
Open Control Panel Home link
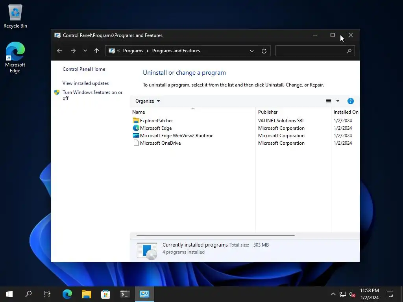point(84,69)
